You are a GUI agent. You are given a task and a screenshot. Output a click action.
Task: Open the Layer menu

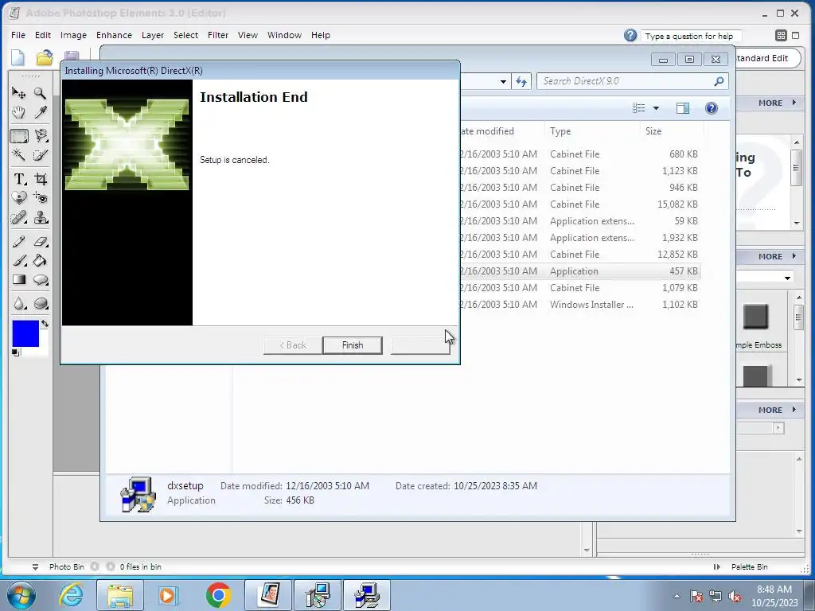(x=153, y=35)
